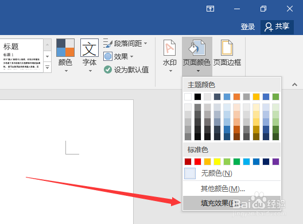Click the Ribbon Display Options icon

(x=210, y=9)
